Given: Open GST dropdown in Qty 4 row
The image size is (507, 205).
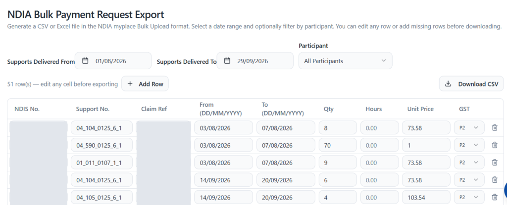Looking at the screenshot, I should 469,197.
